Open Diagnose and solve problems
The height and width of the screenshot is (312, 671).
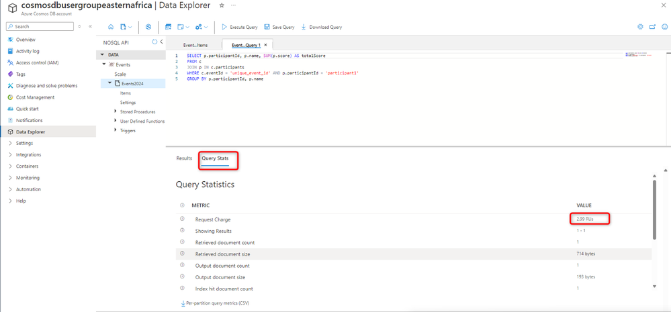point(48,85)
